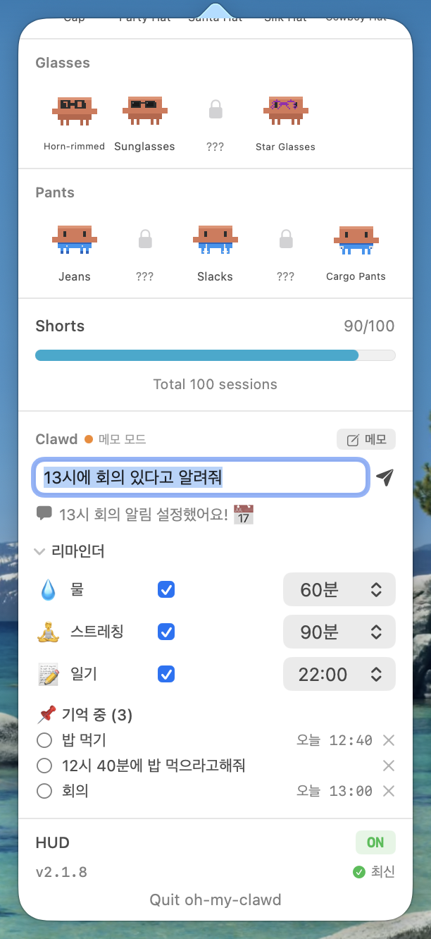Pick the Star Glasses icon
This screenshot has width=431, height=939.
(x=285, y=111)
